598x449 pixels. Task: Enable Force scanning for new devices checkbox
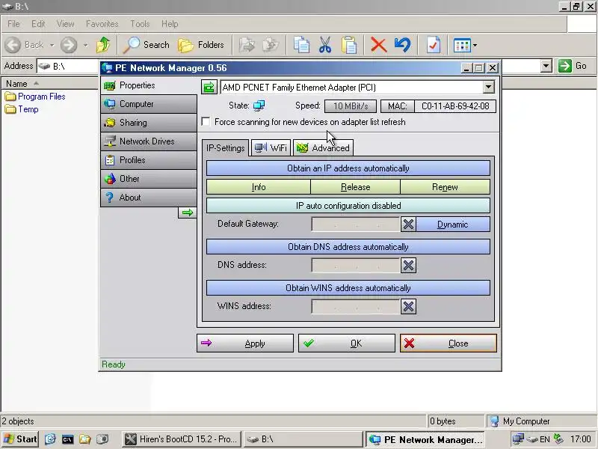(206, 121)
